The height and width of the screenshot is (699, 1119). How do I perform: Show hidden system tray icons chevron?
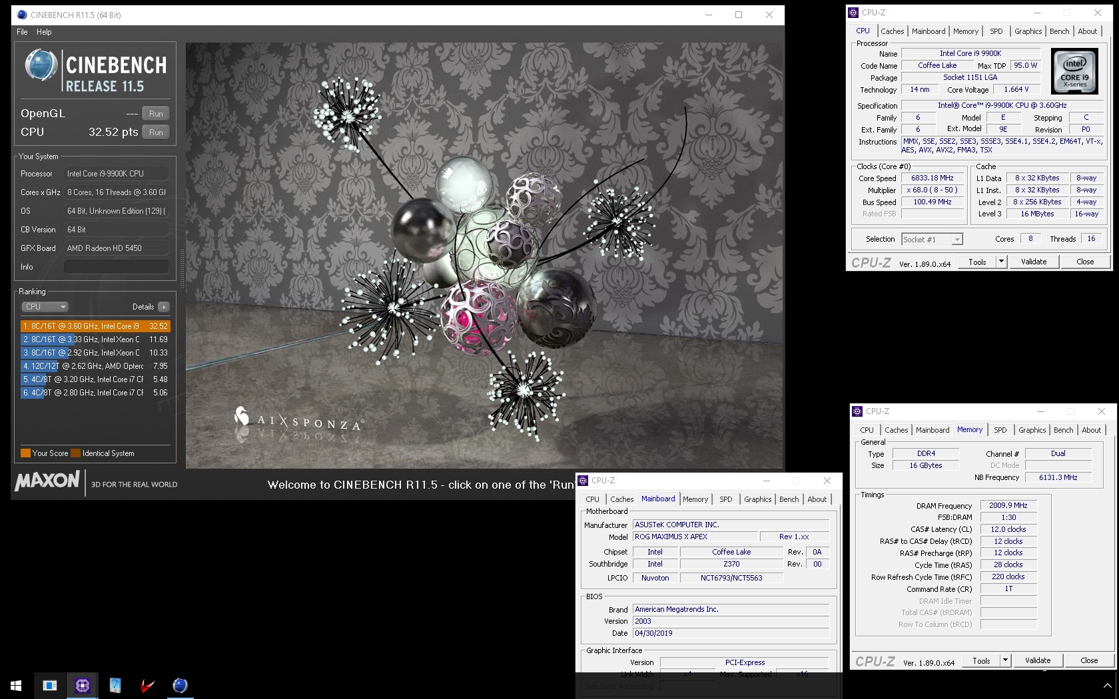1107,686
